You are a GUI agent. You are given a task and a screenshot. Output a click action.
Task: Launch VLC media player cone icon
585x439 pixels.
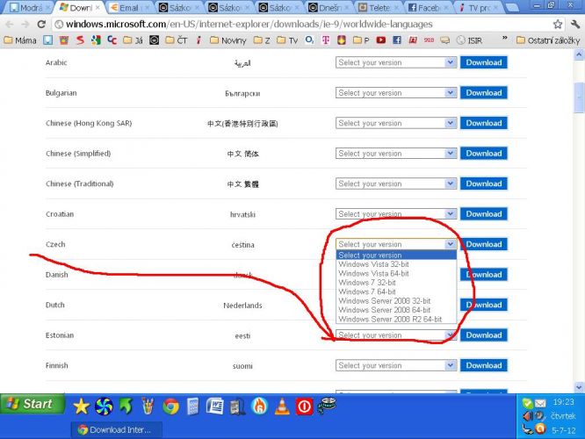pos(282,406)
